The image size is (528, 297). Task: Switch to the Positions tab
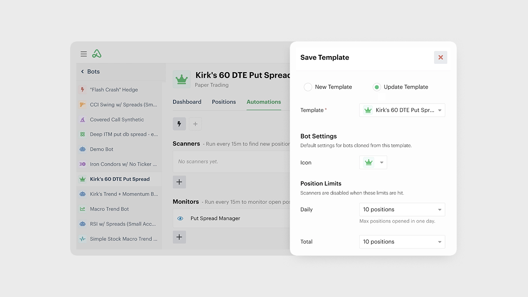coord(224,102)
